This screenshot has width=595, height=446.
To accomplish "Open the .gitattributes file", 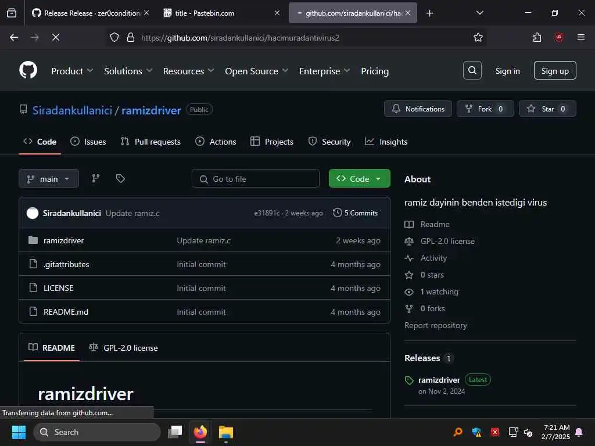I will [x=66, y=264].
